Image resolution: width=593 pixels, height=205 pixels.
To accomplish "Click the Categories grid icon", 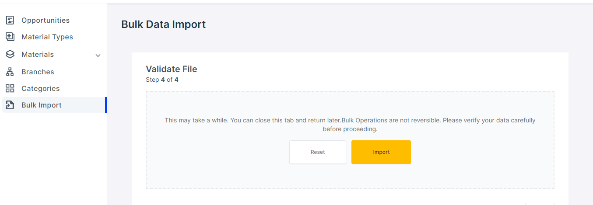I will click(x=10, y=88).
